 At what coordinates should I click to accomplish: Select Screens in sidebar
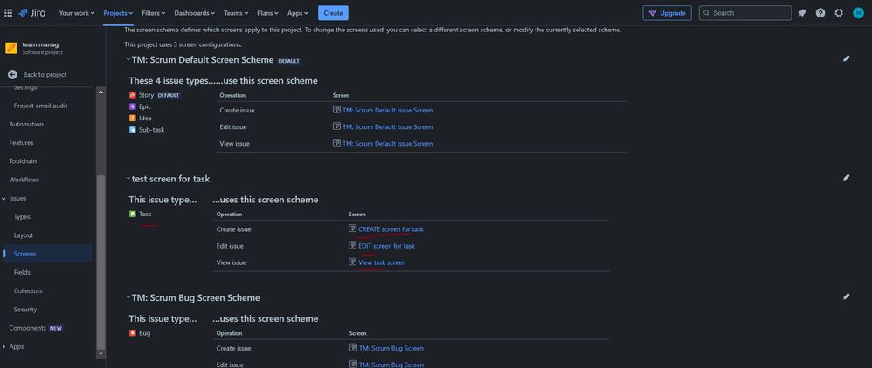48,254
